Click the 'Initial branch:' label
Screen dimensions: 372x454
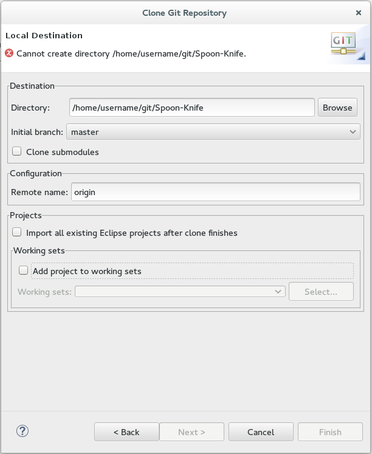tap(37, 132)
